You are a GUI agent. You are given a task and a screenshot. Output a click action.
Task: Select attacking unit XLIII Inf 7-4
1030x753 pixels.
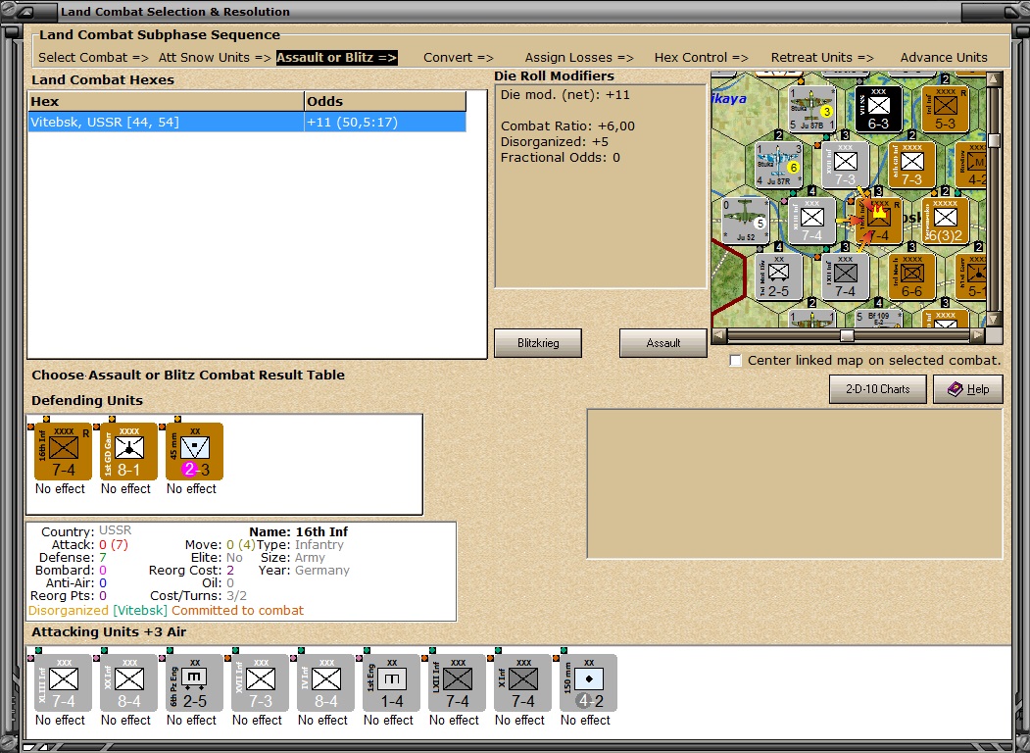[x=63, y=682]
